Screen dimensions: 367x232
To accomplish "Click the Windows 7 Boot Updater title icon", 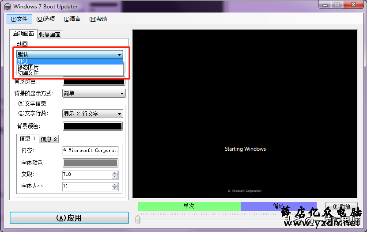I will coord(8,7).
